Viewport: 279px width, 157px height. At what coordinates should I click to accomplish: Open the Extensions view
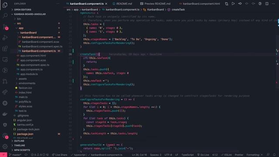[5, 48]
